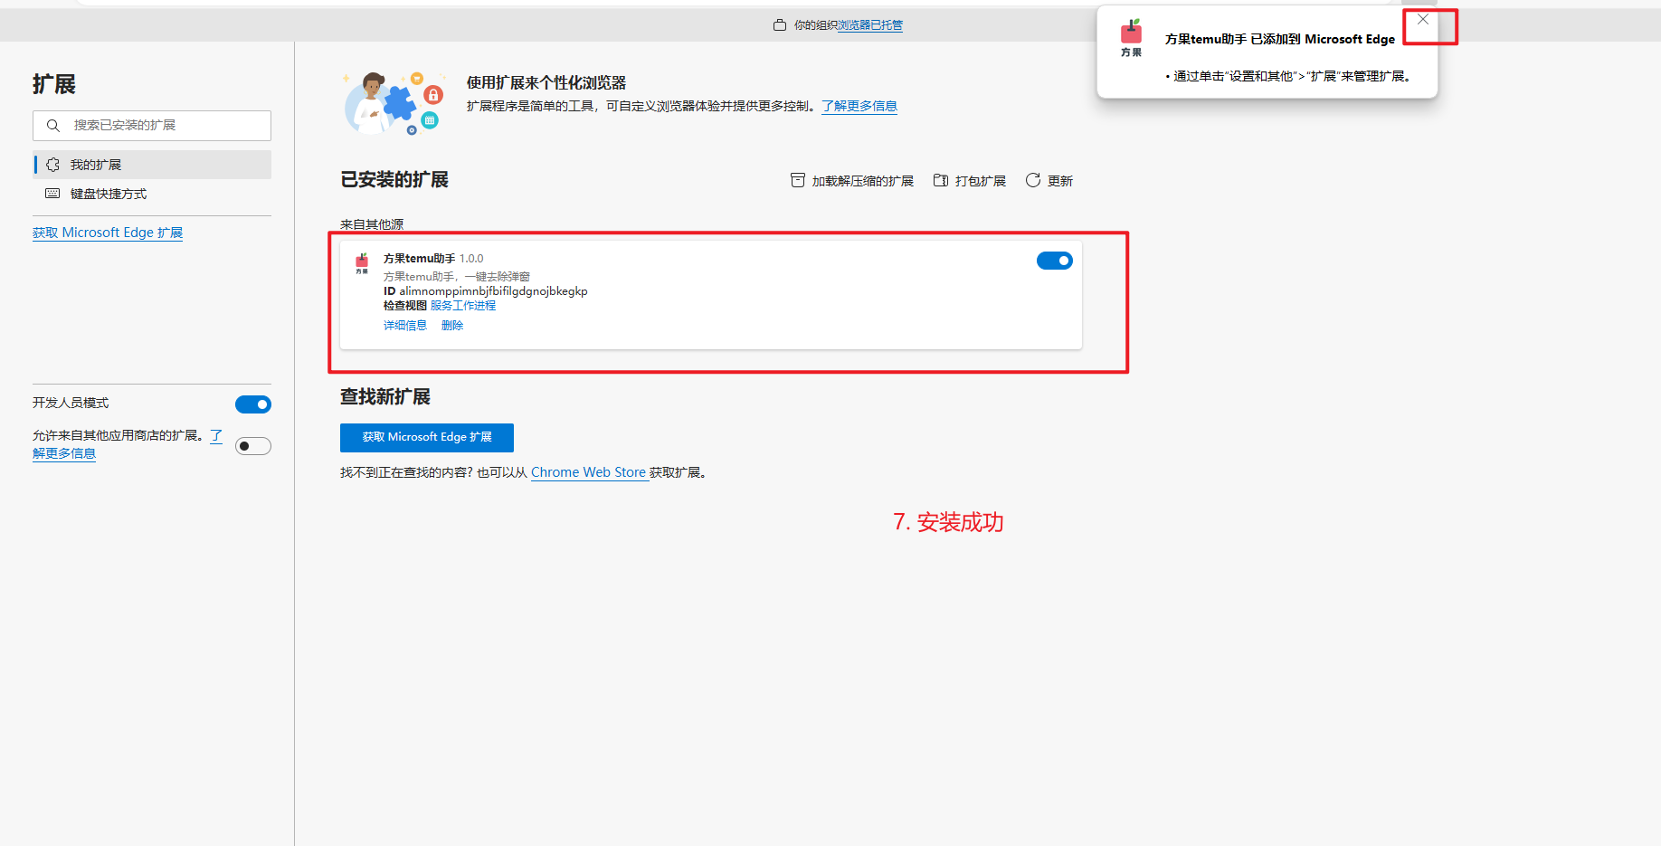Click the search magnifier icon in sidebar
The height and width of the screenshot is (846, 1661).
(x=53, y=126)
